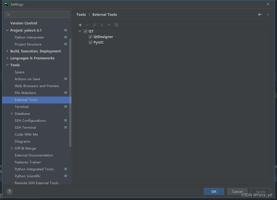
Task: Click the settings search field
Action: coord(37,14)
